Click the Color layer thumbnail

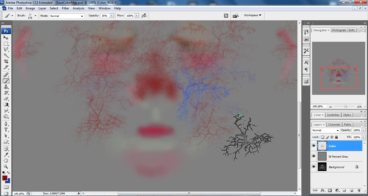322,146
